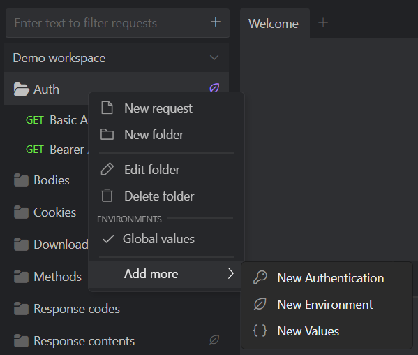Open the Demo workspace dropdown
Image resolution: width=418 pixels, height=355 pixels.
[214, 58]
